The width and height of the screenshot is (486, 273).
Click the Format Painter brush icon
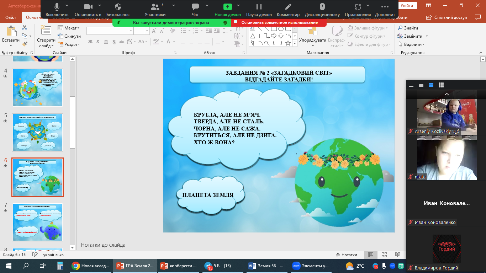coord(25,44)
